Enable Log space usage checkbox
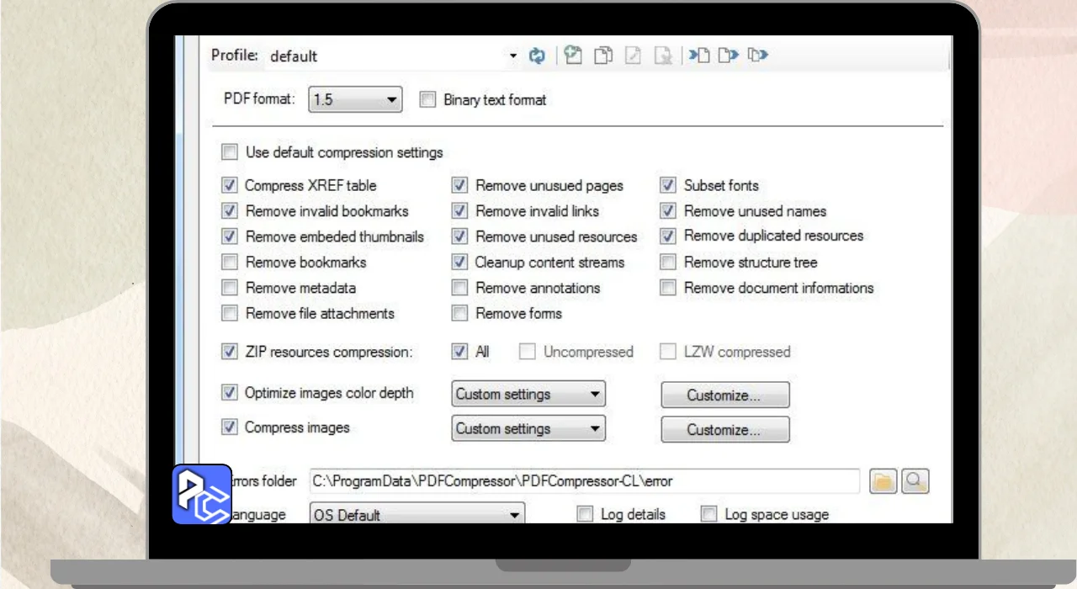Image resolution: width=1077 pixels, height=589 pixels. pos(709,514)
